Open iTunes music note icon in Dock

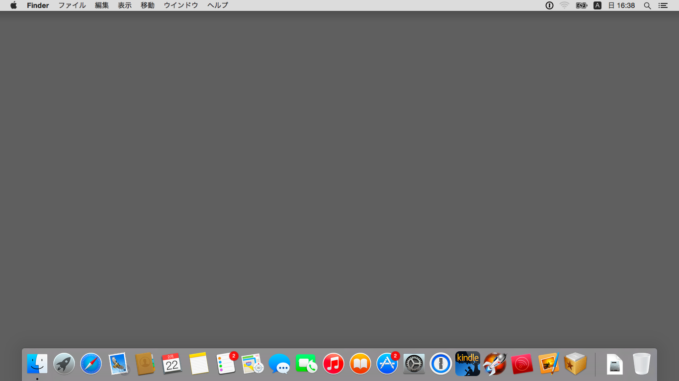tap(334, 364)
